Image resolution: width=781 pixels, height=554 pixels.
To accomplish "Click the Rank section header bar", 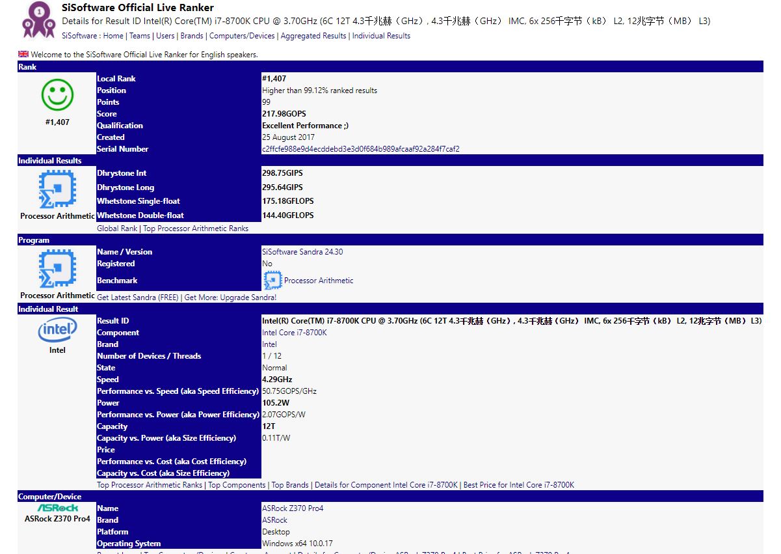I will [x=390, y=66].
